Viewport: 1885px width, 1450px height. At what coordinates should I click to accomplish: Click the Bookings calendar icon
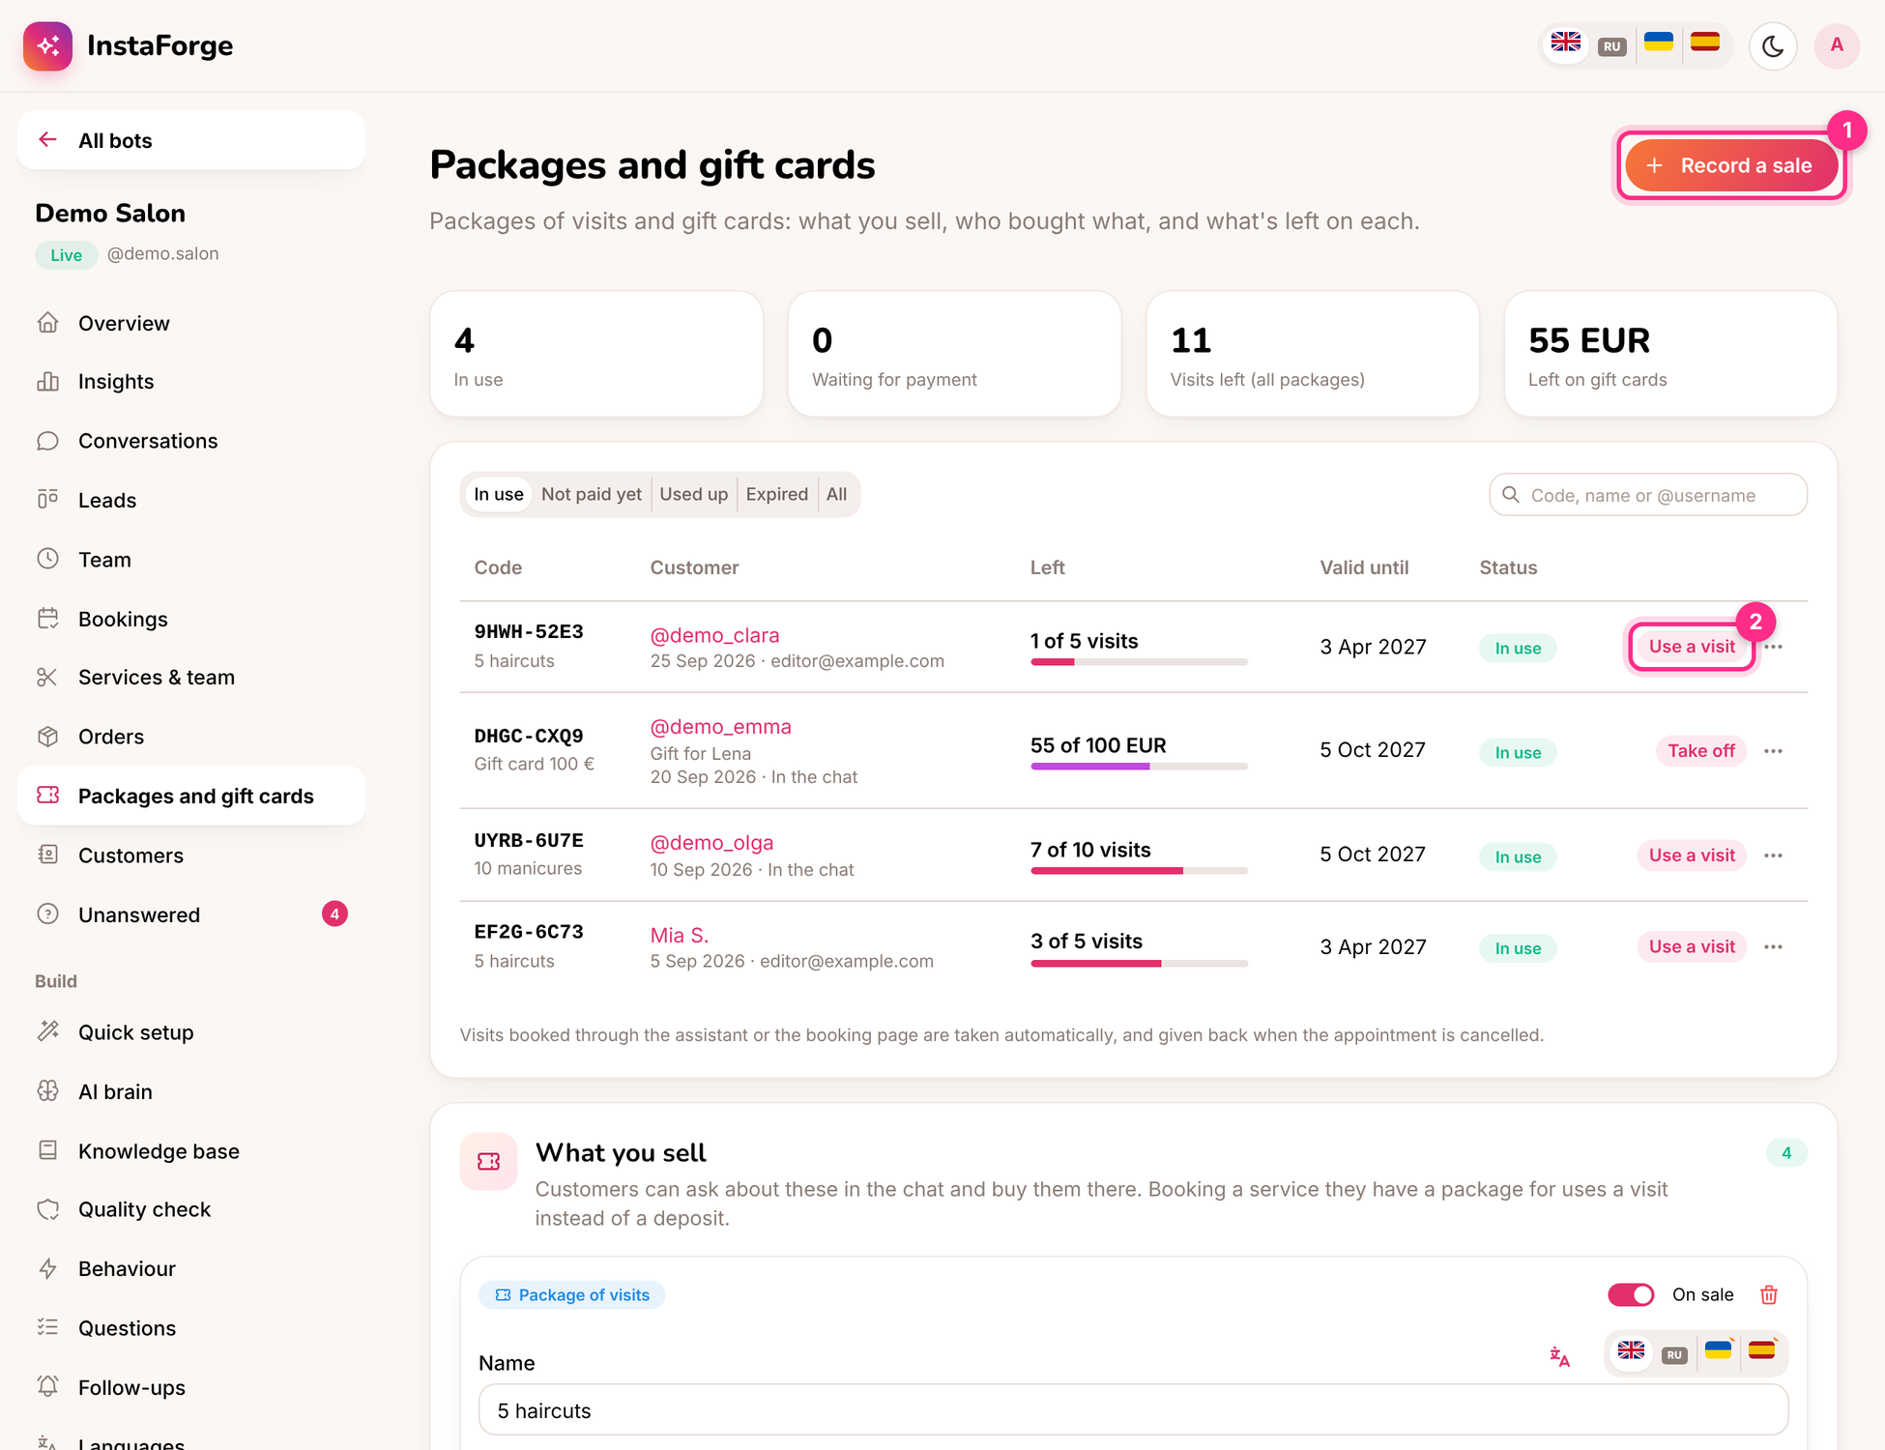click(47, 618)
